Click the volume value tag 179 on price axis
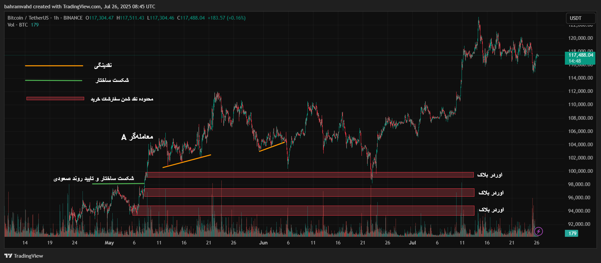The width and height of the screenshot is (601, 263). tap(572, 233)
